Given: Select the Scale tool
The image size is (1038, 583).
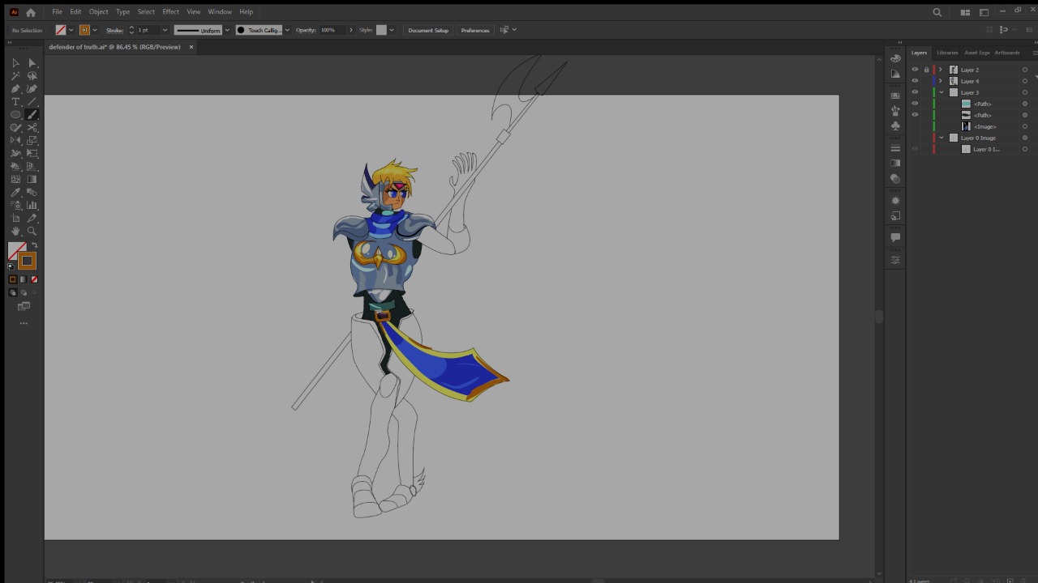Looking at the screenshot, I should point(32,141).
